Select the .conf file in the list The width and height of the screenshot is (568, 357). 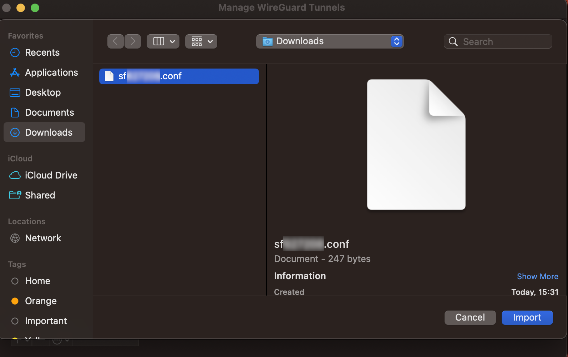pos(179,76)
